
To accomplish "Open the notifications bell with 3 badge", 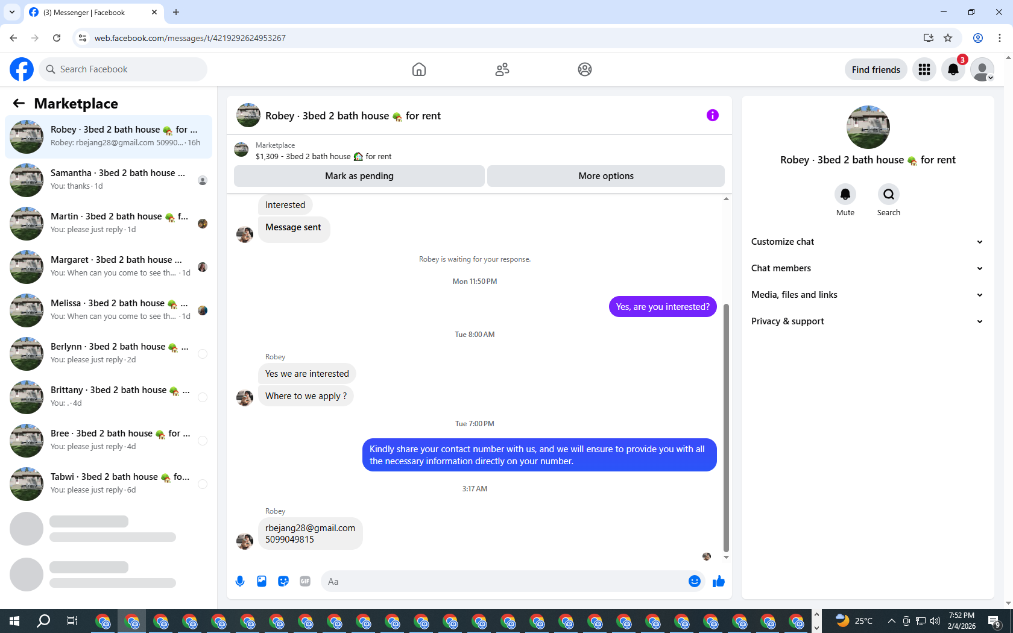I will coord(953,69).
